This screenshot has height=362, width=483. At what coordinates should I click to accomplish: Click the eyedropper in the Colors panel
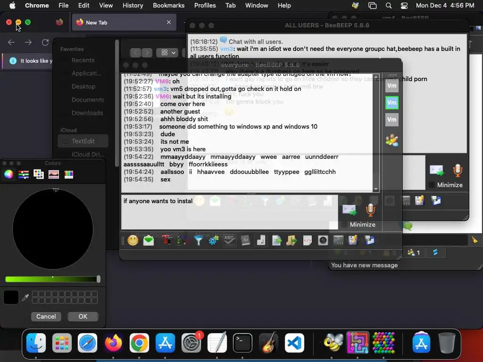pyautogui.click(x=25, y=297)
